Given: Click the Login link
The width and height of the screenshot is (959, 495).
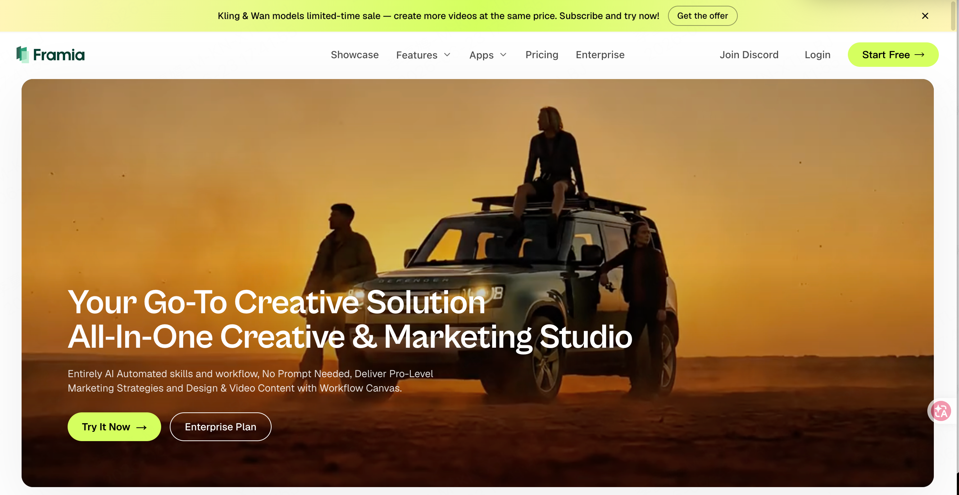Looking at the screenshot, I should [x=817, y=55].
